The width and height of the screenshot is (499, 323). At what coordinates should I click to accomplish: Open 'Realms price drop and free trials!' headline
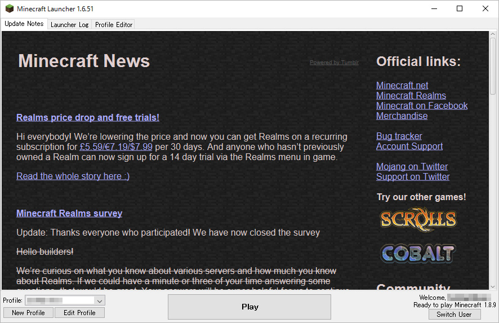pos(87,118)
